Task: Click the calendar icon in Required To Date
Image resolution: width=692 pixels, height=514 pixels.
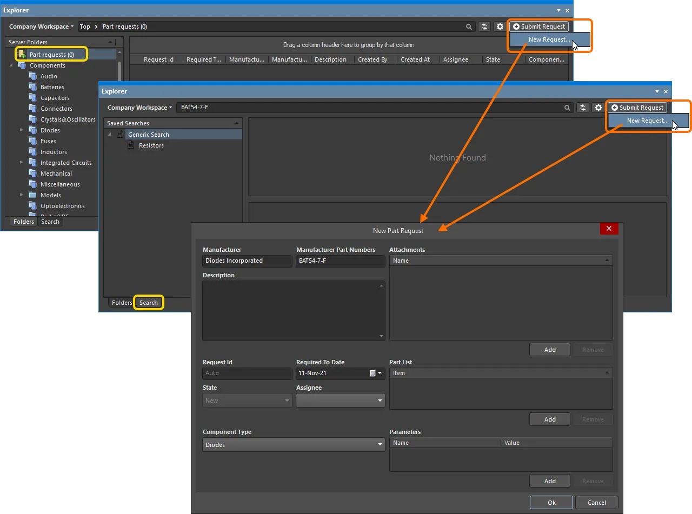Action: (372, 373)
